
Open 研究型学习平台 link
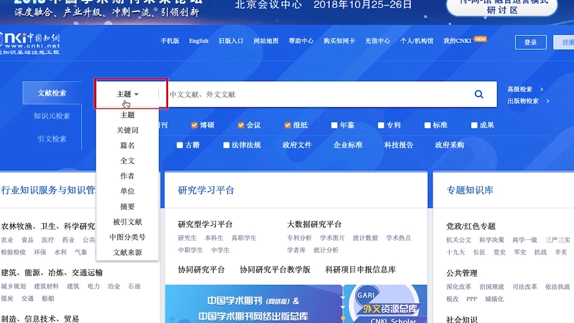(206, 225)
